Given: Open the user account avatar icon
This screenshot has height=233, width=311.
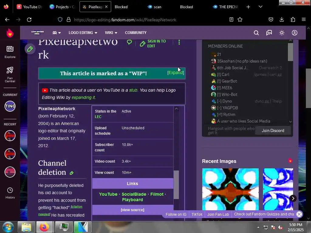Looking at the screenshot, I should pos(295,33).
